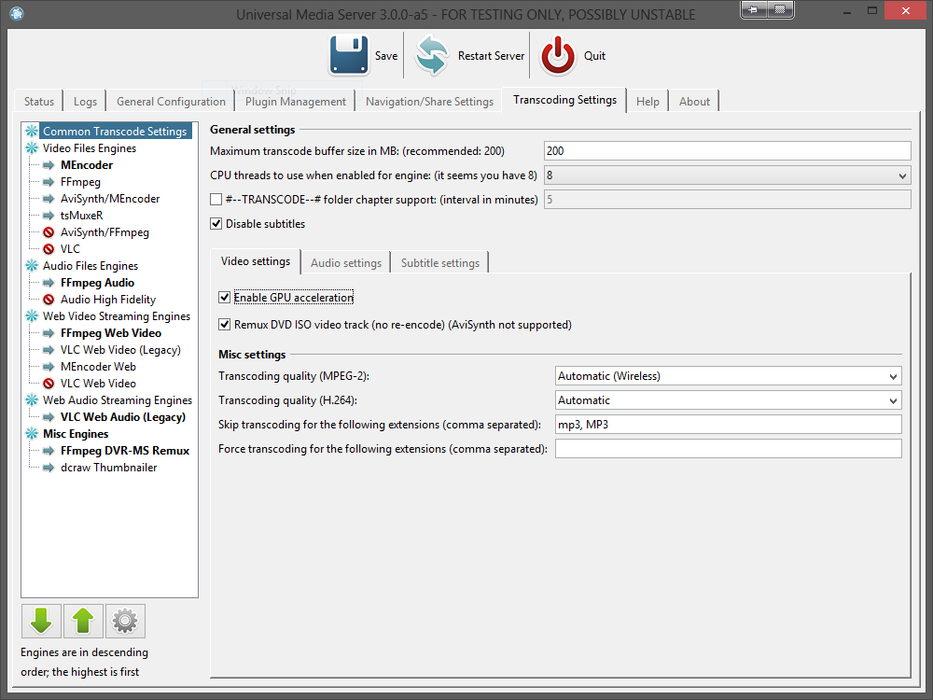Open the Plugin Management tab
This screenshot has height=700, width=933.
coord(296,101)
